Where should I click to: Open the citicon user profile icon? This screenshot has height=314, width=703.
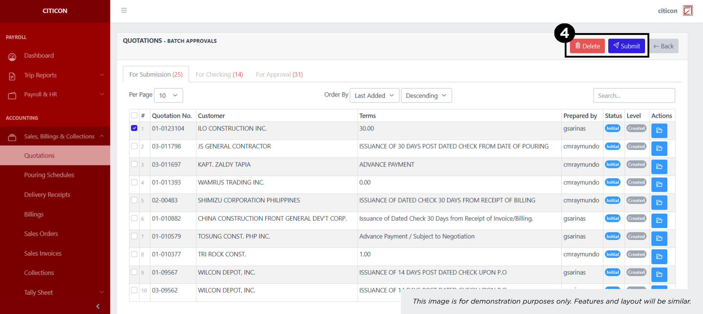click(688, 10)
